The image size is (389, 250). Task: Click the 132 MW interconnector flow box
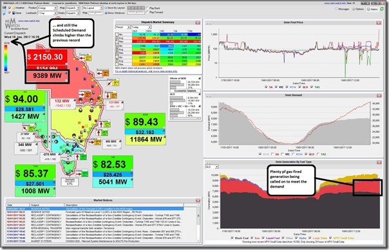tap(62, 103)
